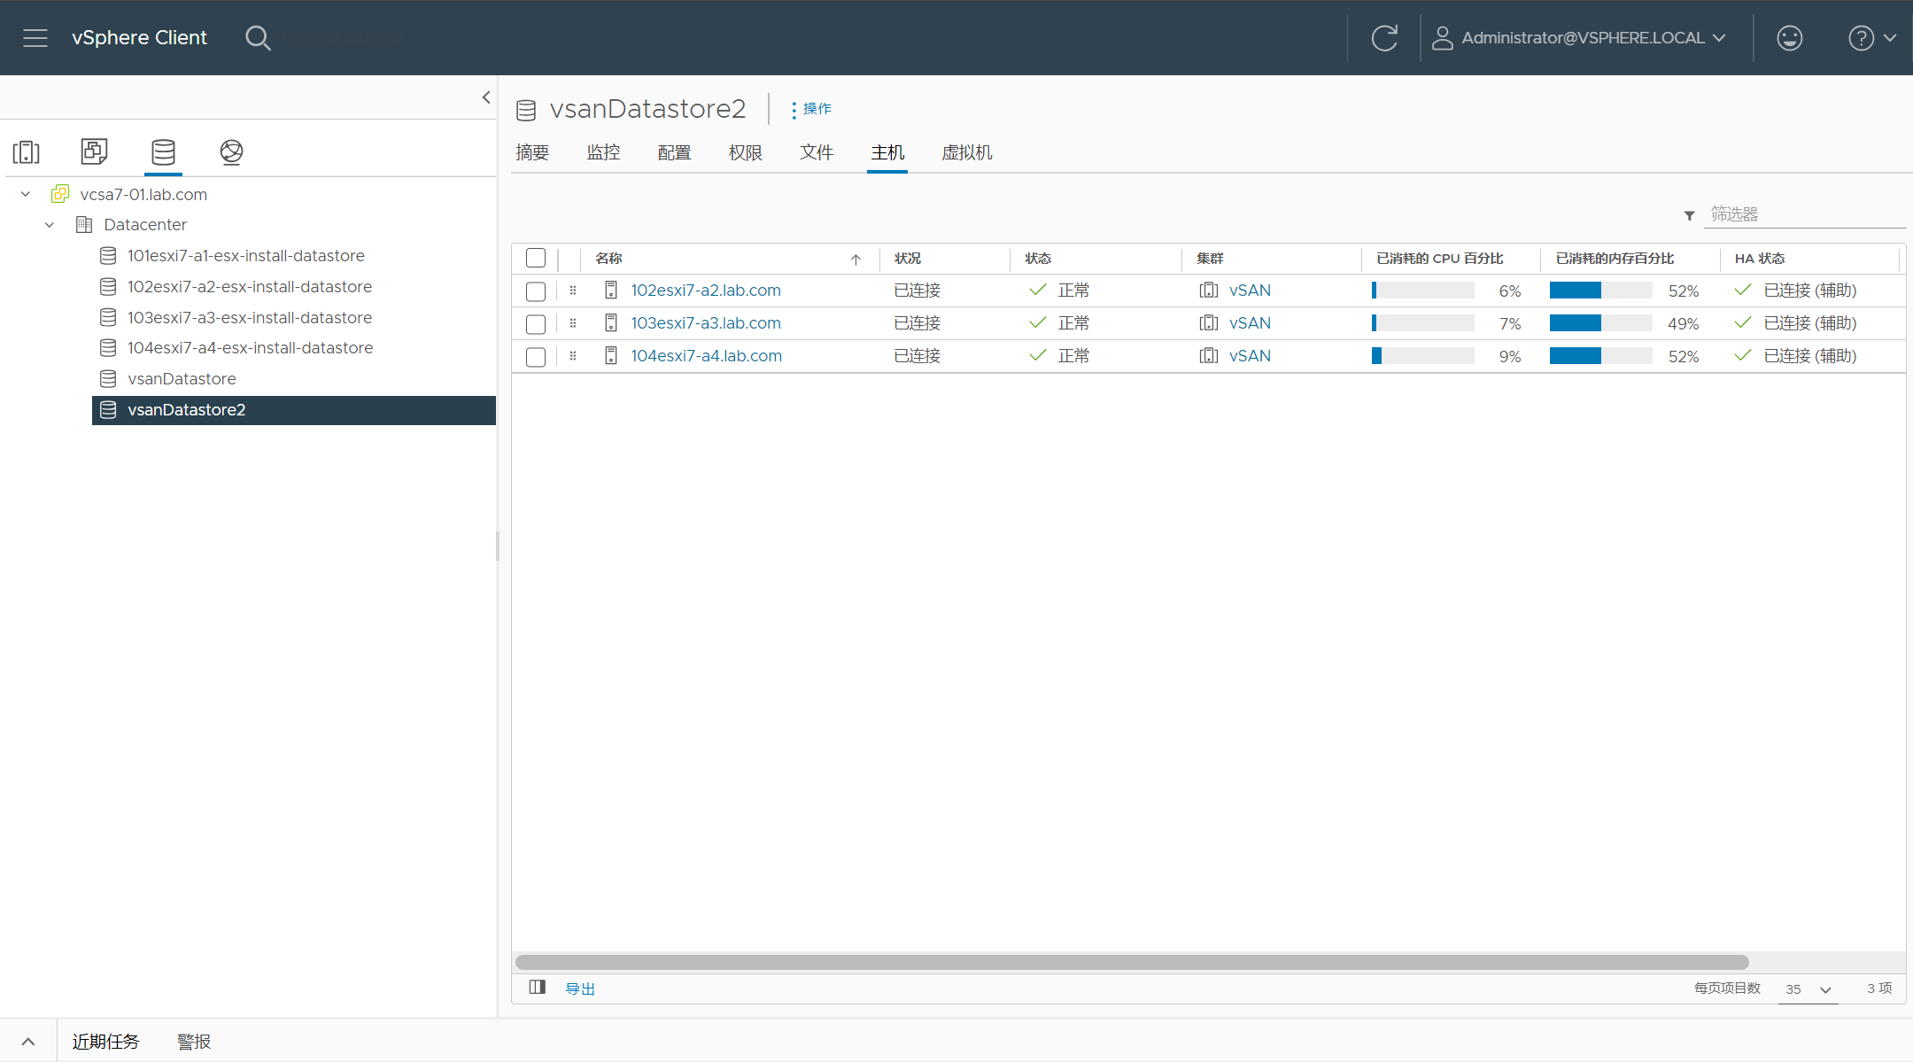Viewport: 1913px width, 1062px height.
Task: Open the 主机 tab
Action: point(887,152)
